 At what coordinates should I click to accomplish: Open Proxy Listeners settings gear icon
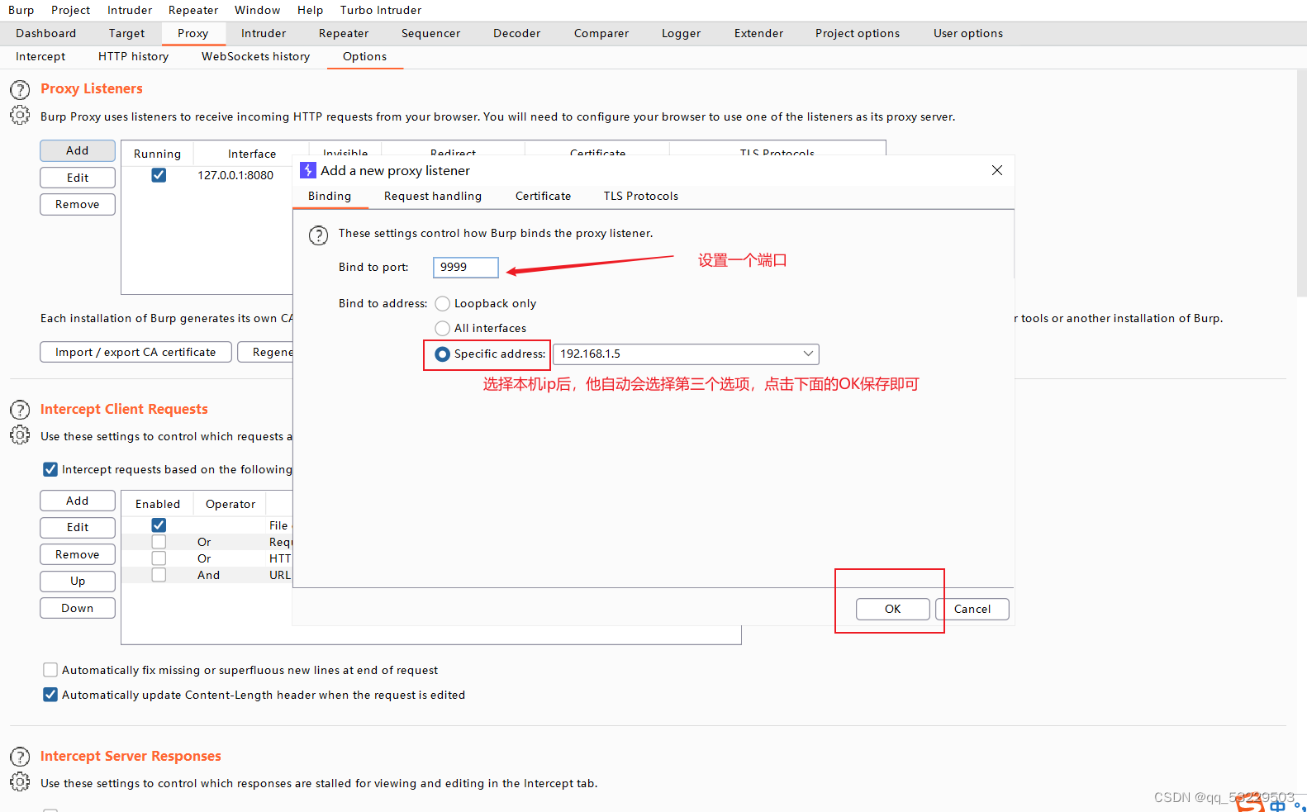pos(20,116)
